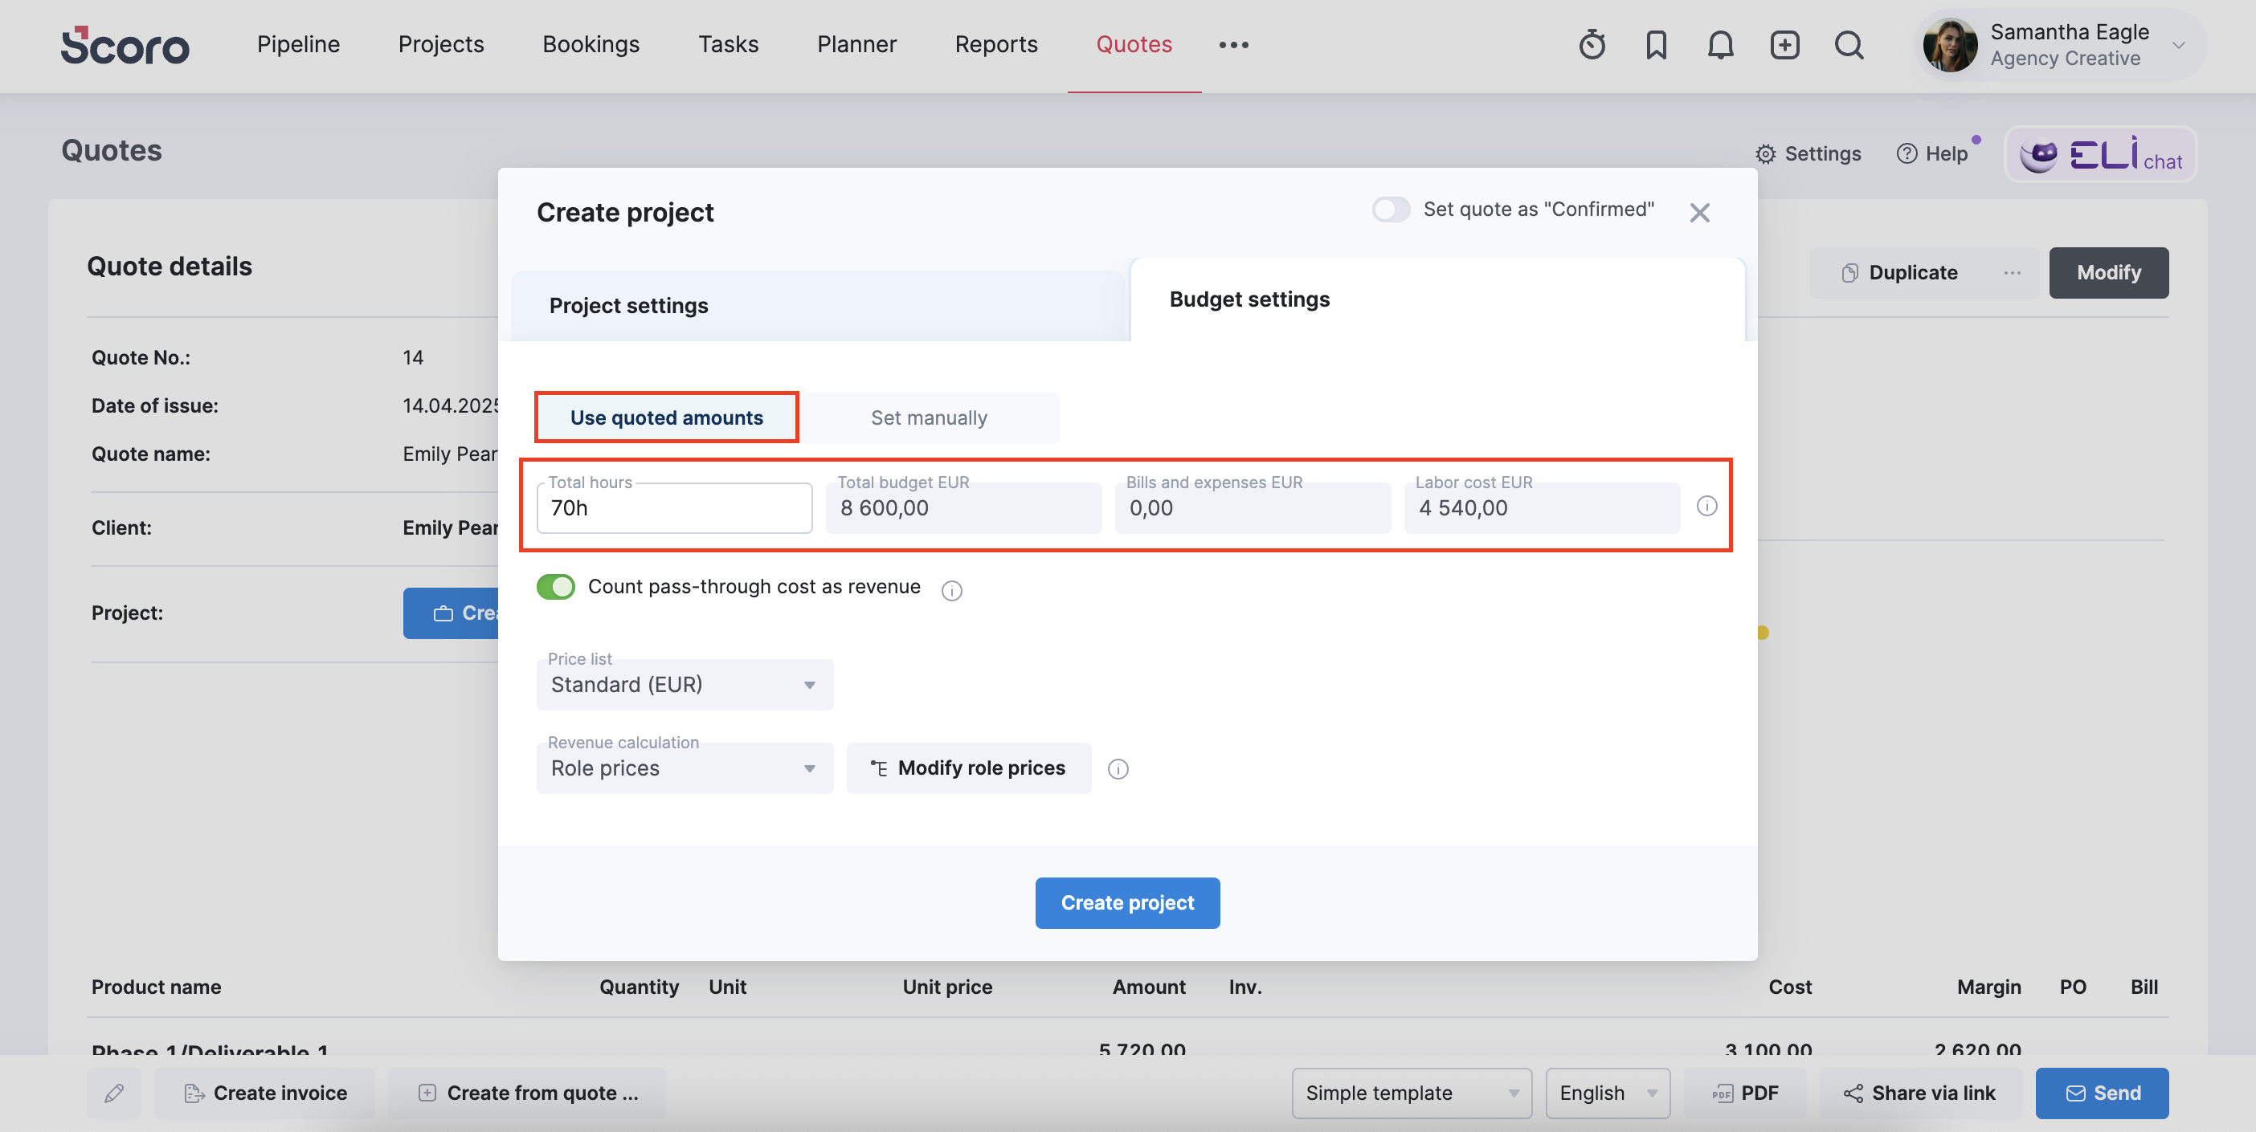Click the Modify button
The width and height of the screenshot is (2256, 1132).
pyautogui.click(x=2108, y=273)
